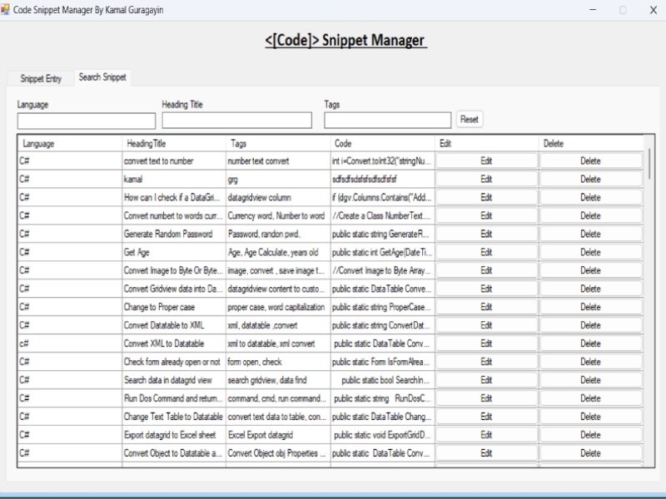Select the Code cell for Check form already open
666x499 pixels.
point(381,362)
